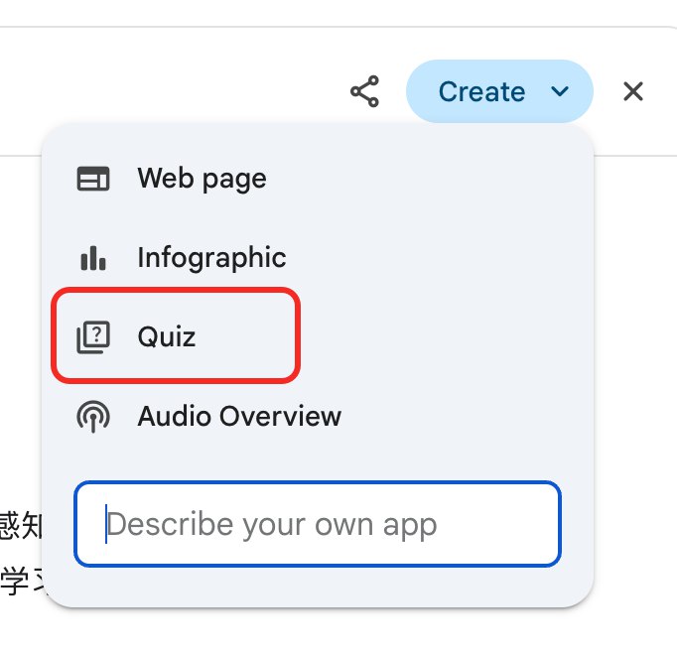Click the word Infographic in the list
This screenshot has height=653, width=677.
coord(211,258)
